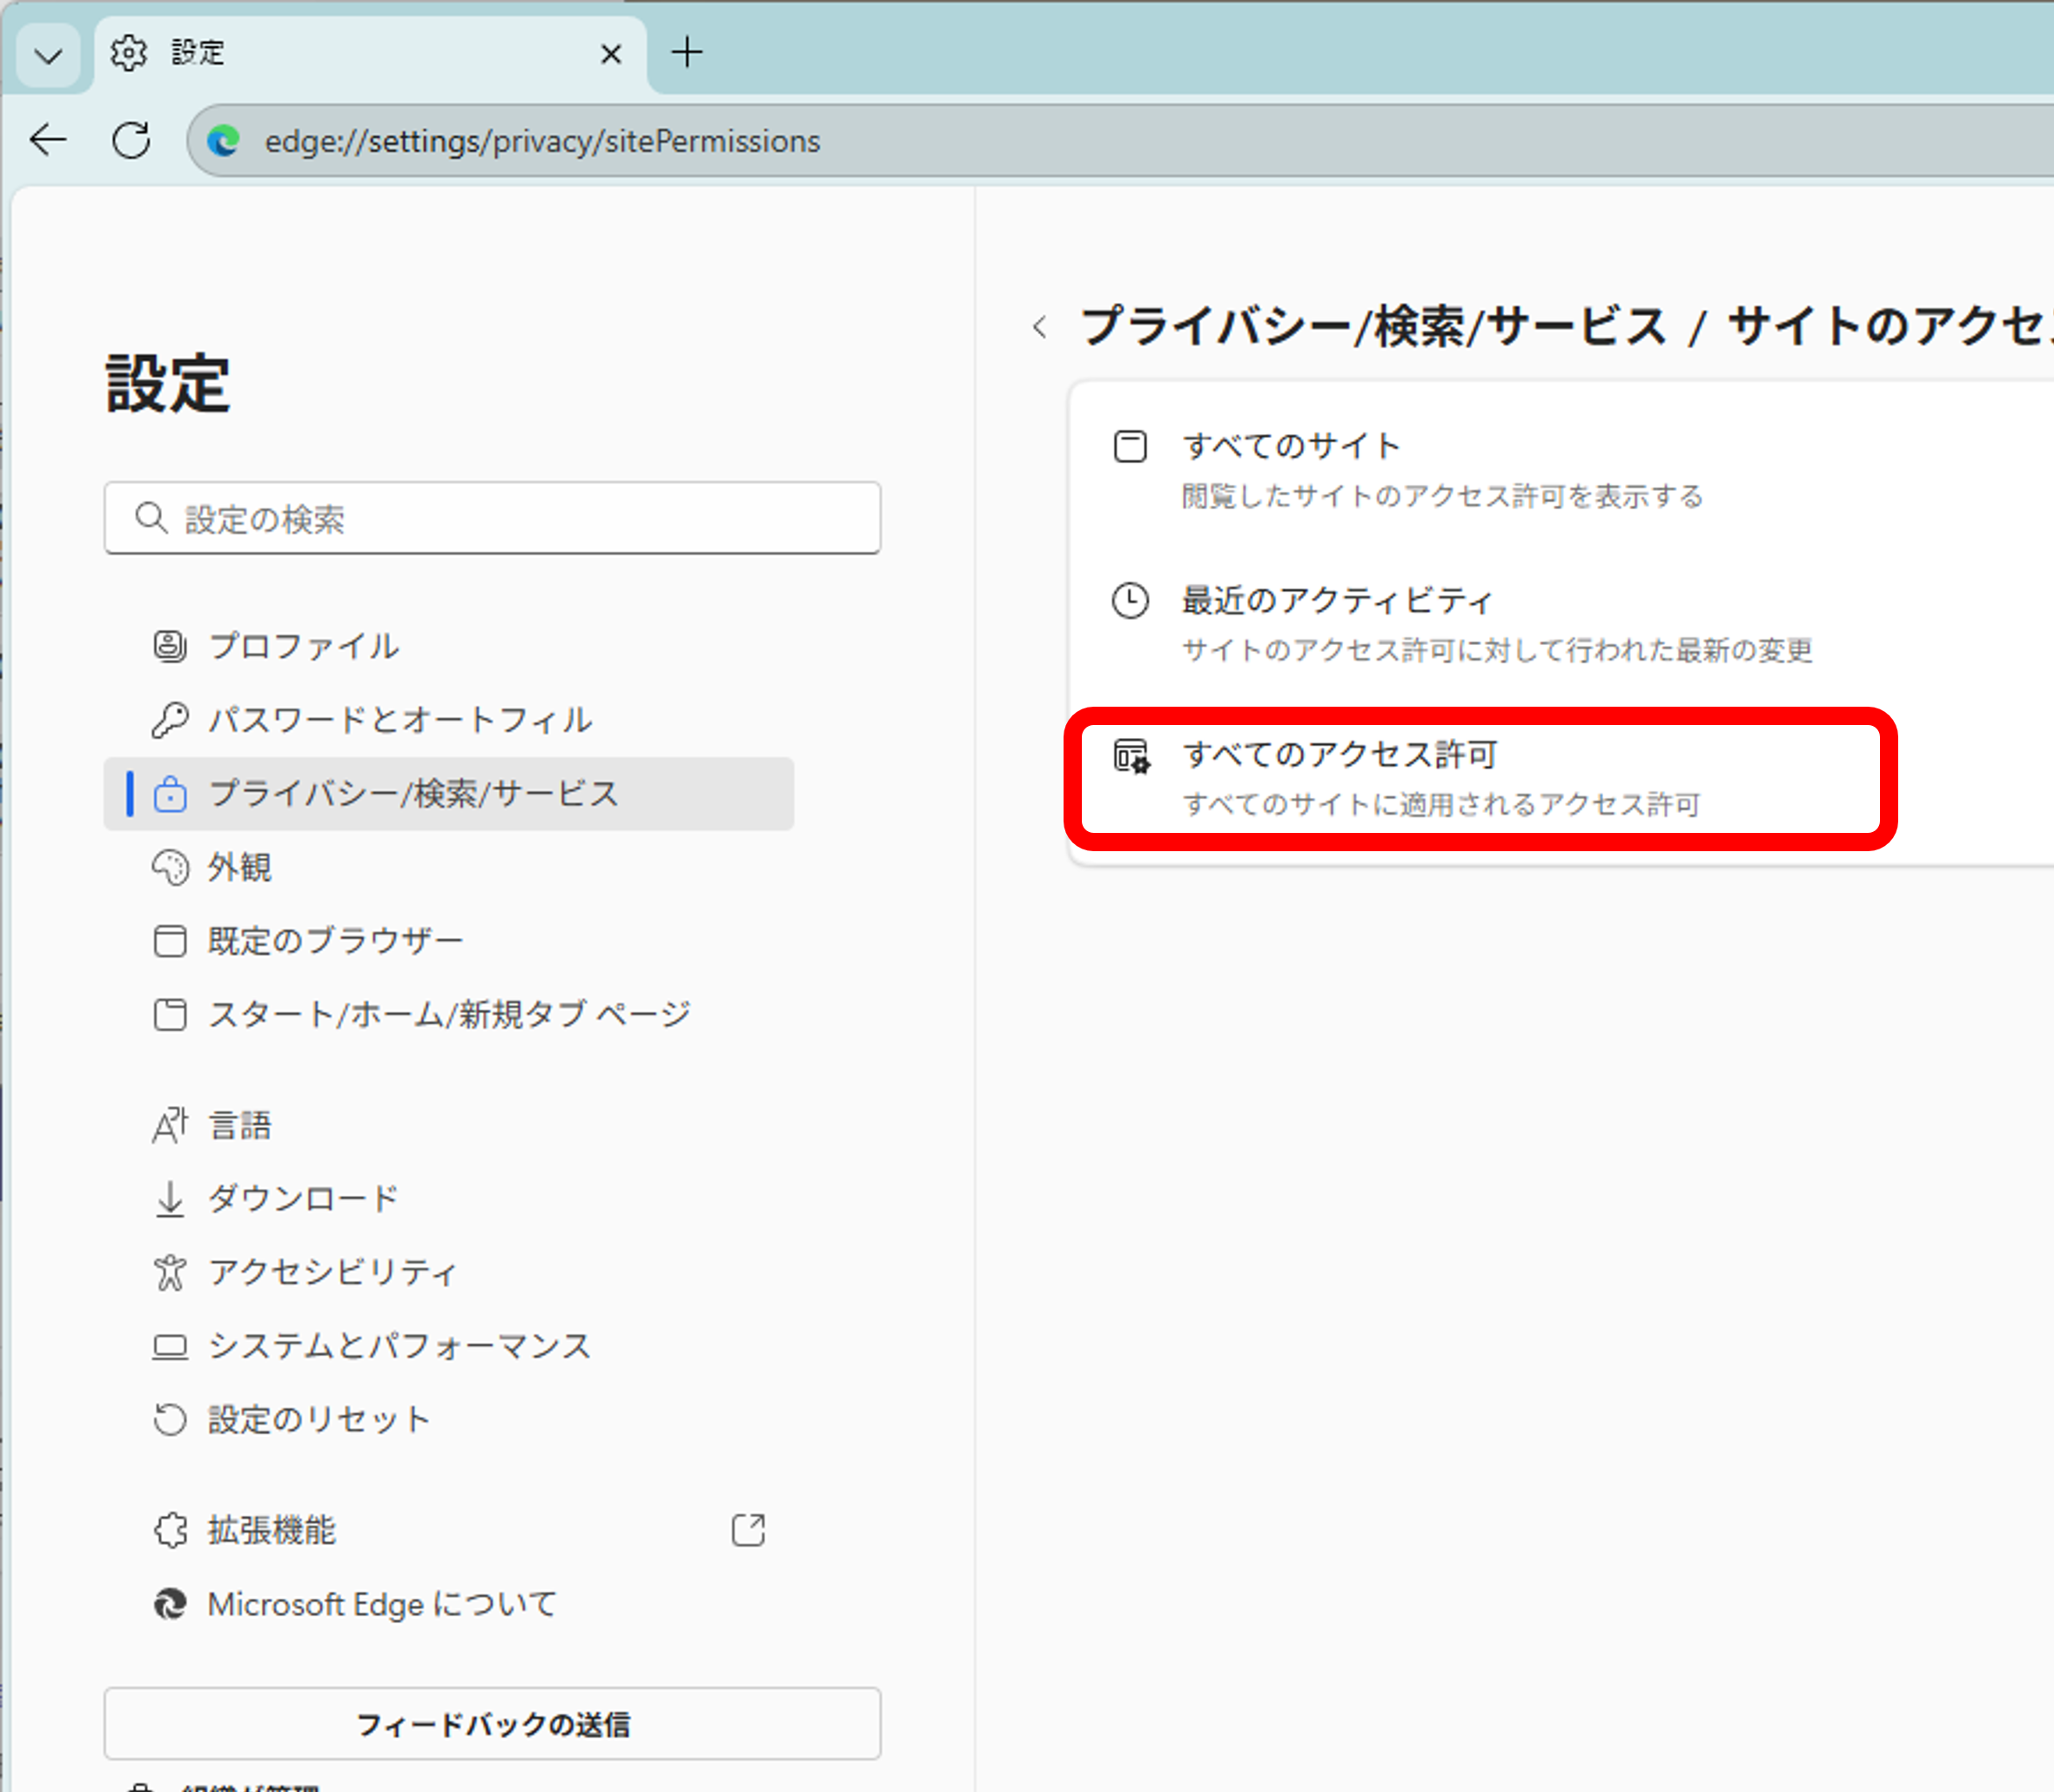Click the アクセシビリティ figure icon
Screen dimensions: 2054x1792
pyautogui.click(x=170, y=1272)
